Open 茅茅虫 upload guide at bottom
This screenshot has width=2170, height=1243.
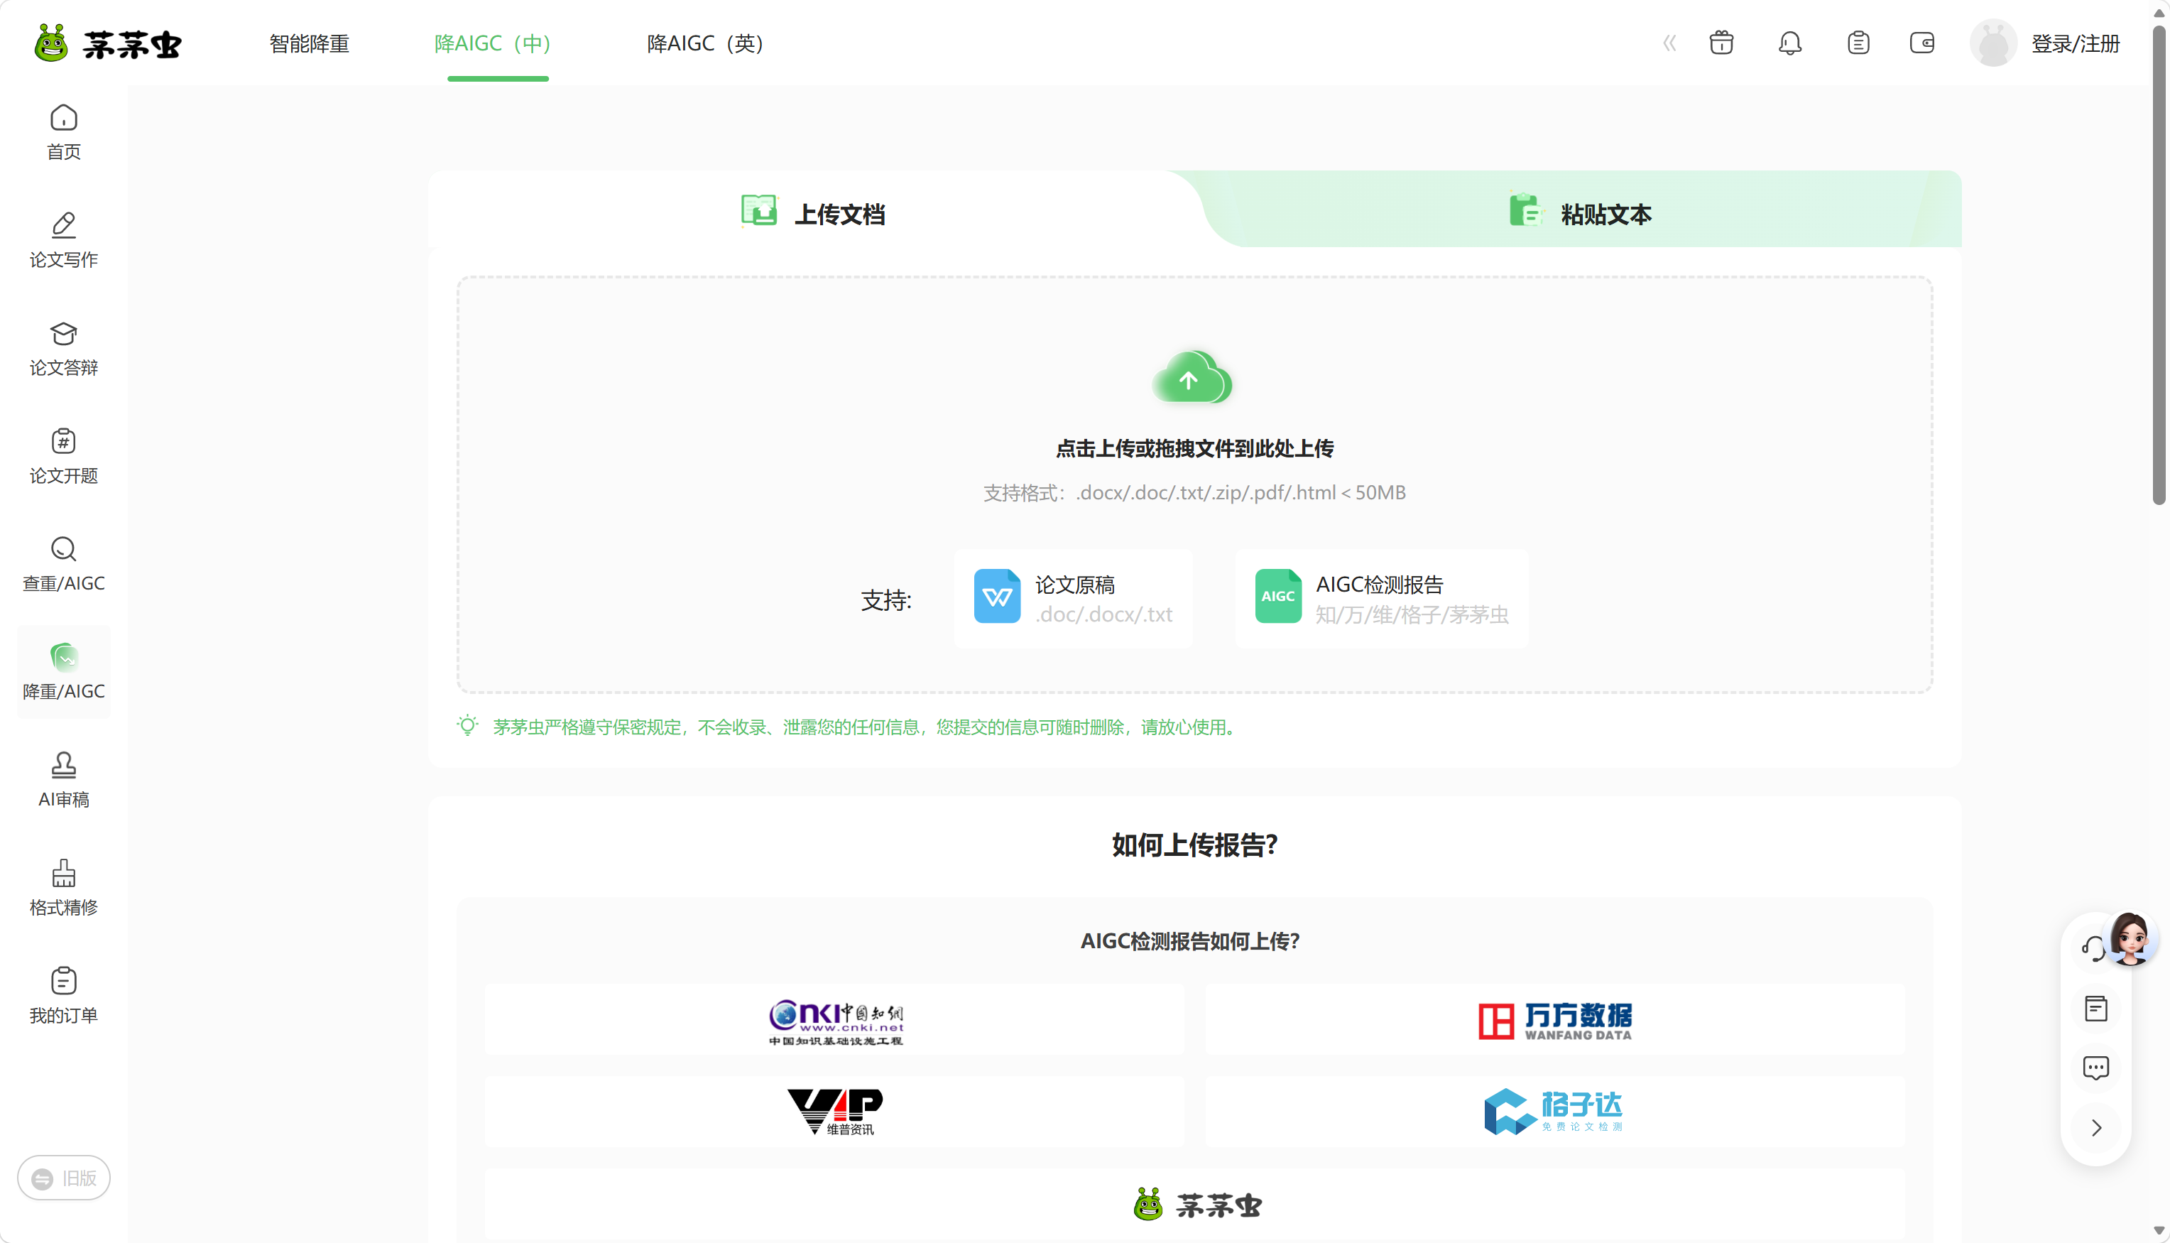(x=1194, y=1204)
